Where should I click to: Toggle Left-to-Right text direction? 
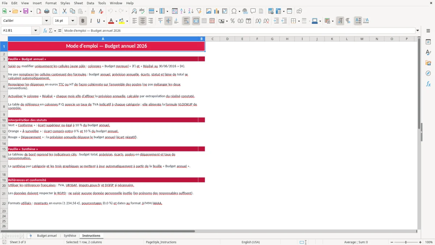pyautogui.click(x=340, y=21)
